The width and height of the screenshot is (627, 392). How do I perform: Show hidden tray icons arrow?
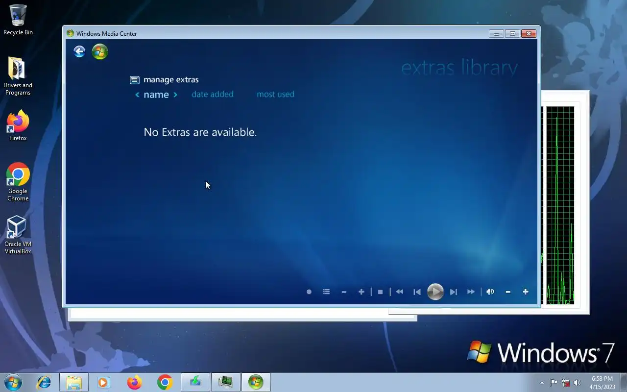[x=542, y=383]
